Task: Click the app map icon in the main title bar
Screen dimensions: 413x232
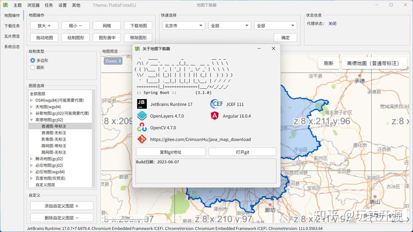Action: [5, 5]
